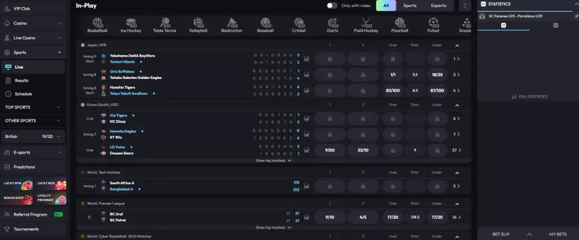Show top markets under BC Ural game

click(x=273, y=227)
